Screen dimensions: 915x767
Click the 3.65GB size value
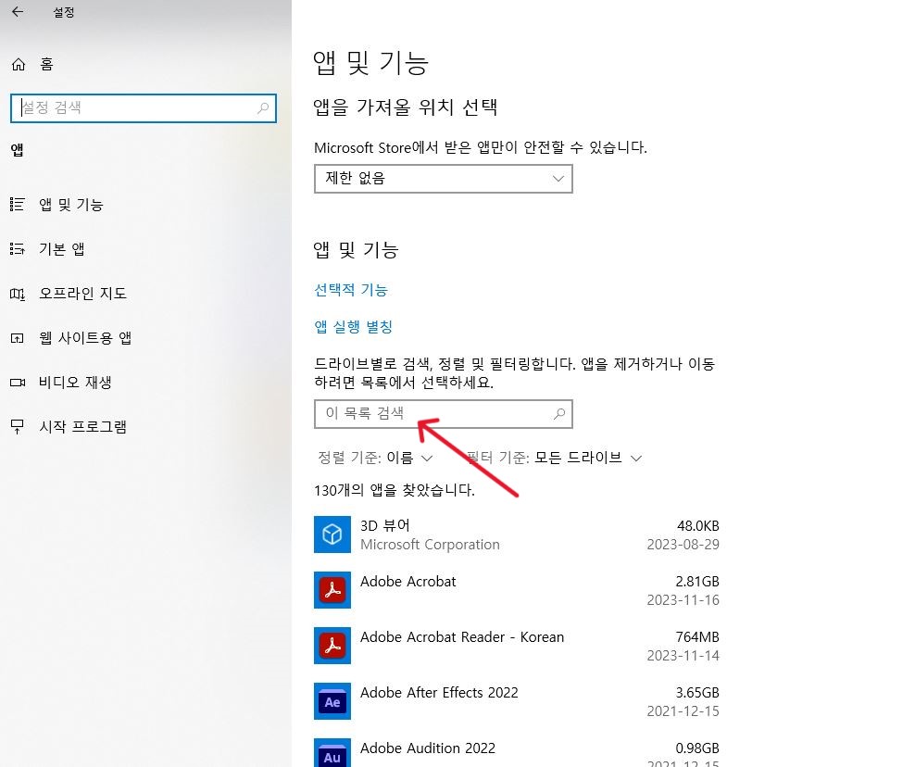[x=697, y=692]
